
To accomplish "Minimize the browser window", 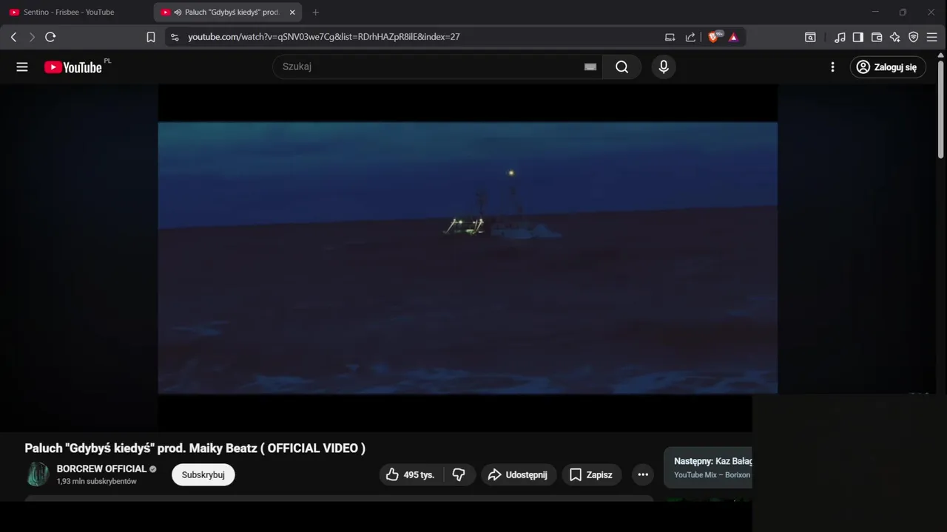I will [875, 13].
